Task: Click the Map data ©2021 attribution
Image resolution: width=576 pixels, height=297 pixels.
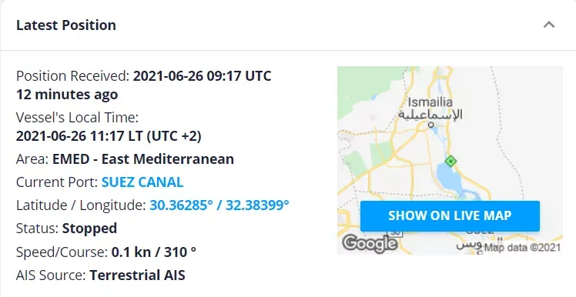Action: click(x=522, y=248)
